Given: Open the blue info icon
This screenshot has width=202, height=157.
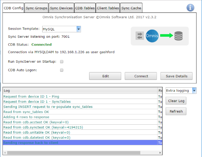Looking at the screenshot, I should click(190, 8).
